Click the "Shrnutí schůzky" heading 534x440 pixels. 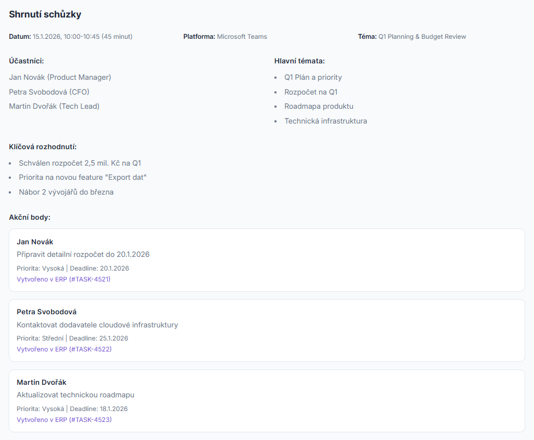pos(45,15)
